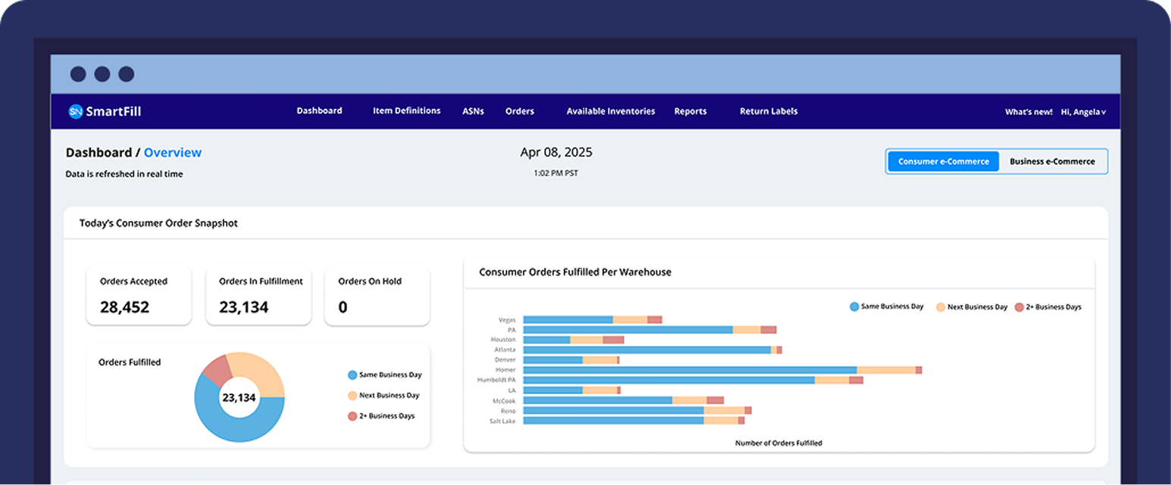The height and width of the screenshot is (485, 1171).
Task: Click the Homer warehouse bar
Action: [722, 370]
